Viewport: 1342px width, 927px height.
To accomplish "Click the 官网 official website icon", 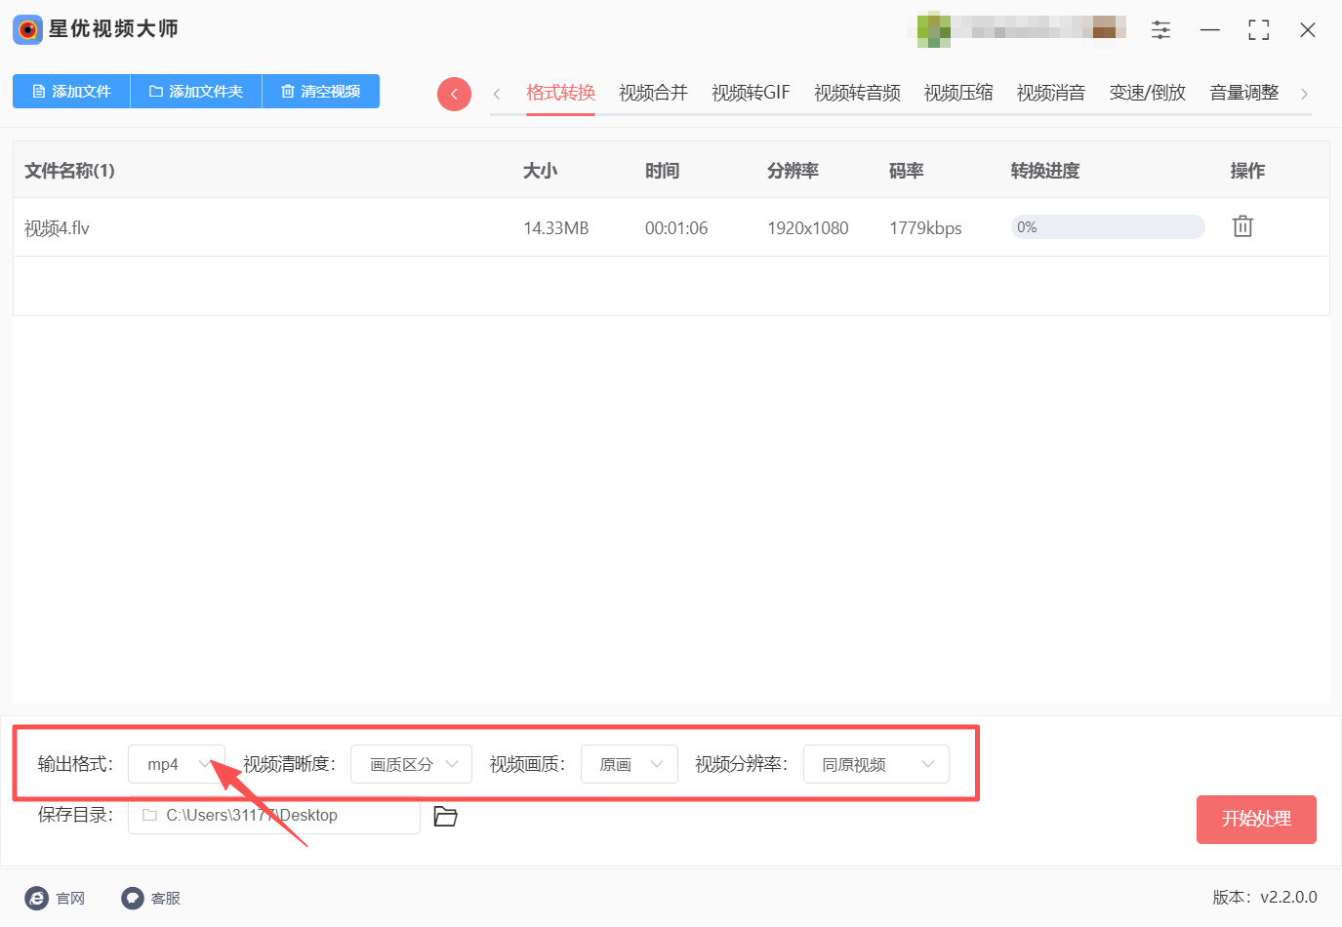I will (x=36, y=898).
